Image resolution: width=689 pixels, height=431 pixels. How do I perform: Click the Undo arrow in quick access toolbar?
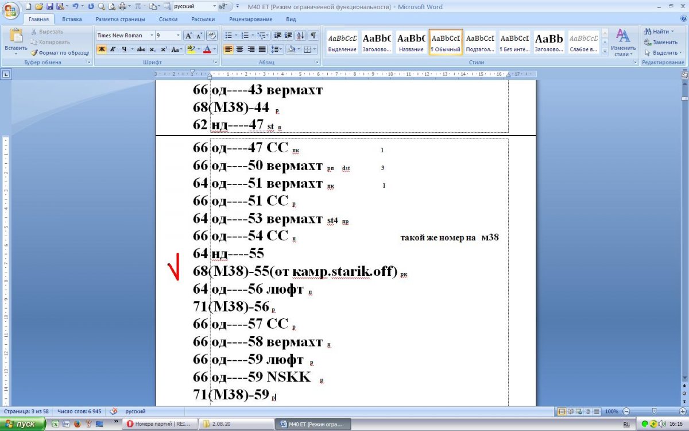[x=75, y=6]
